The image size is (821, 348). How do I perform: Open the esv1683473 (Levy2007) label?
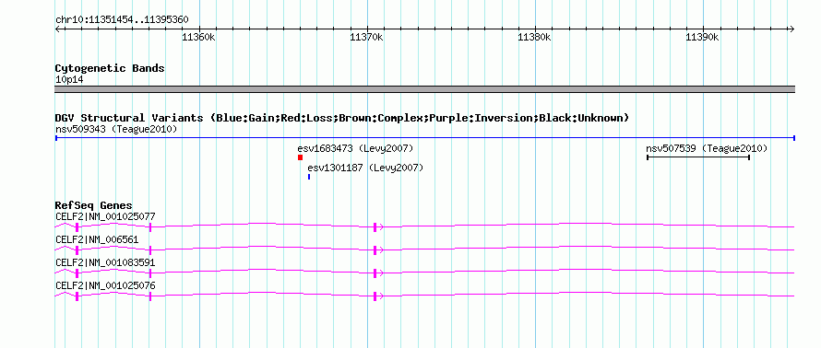tap(355, 148)
